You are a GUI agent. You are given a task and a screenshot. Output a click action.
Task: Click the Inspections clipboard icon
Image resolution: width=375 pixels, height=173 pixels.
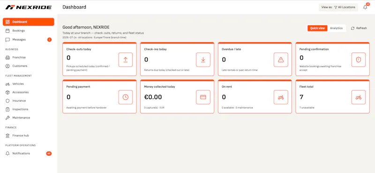(x=7, y=109)
